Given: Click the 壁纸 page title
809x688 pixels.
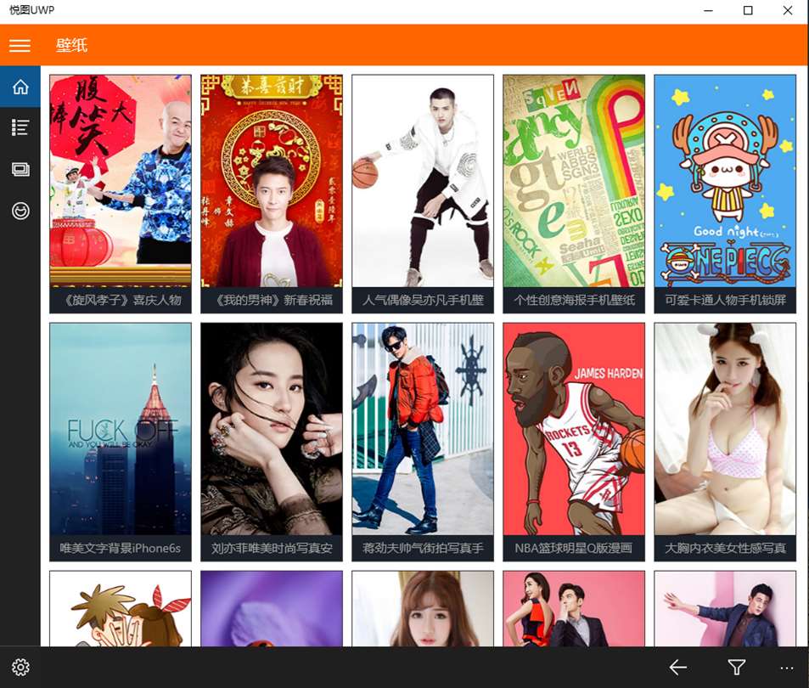Looking at the screenshot, I should tap(71, 45).
